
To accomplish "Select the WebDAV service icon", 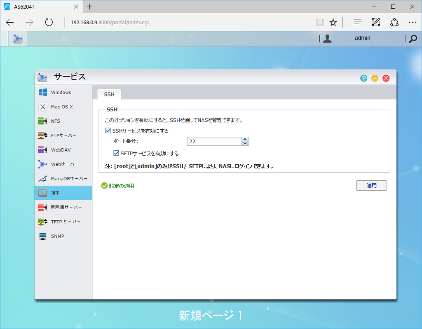I will [42, 149].
